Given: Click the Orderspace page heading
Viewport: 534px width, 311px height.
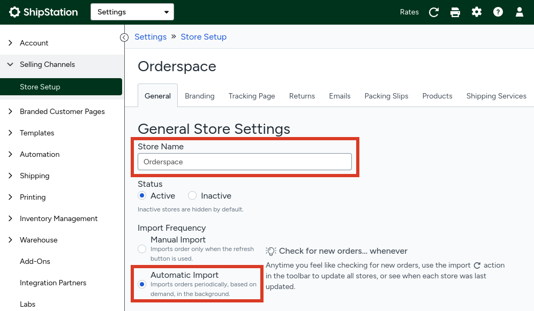Looking at the screenshot, I should (177, 66).
